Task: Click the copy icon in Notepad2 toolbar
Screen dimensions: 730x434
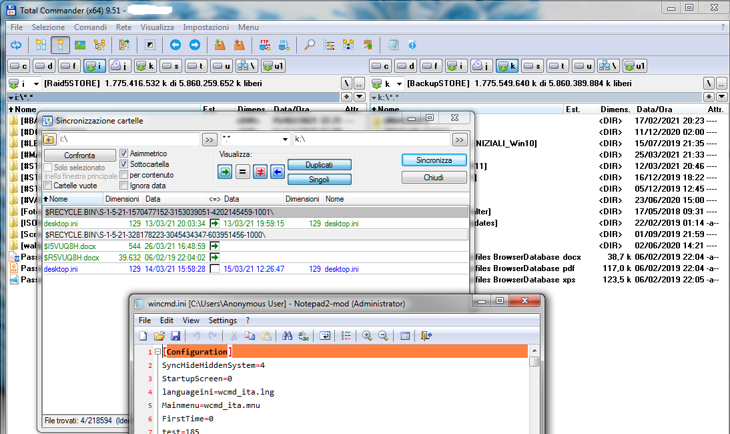Action: pos(250,336)
